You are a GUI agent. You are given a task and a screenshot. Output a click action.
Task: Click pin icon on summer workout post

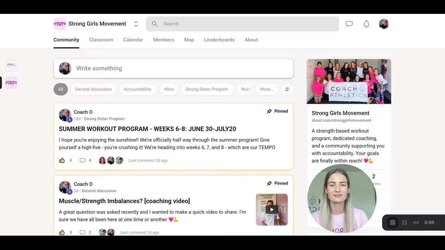click(x=269, y=111)
